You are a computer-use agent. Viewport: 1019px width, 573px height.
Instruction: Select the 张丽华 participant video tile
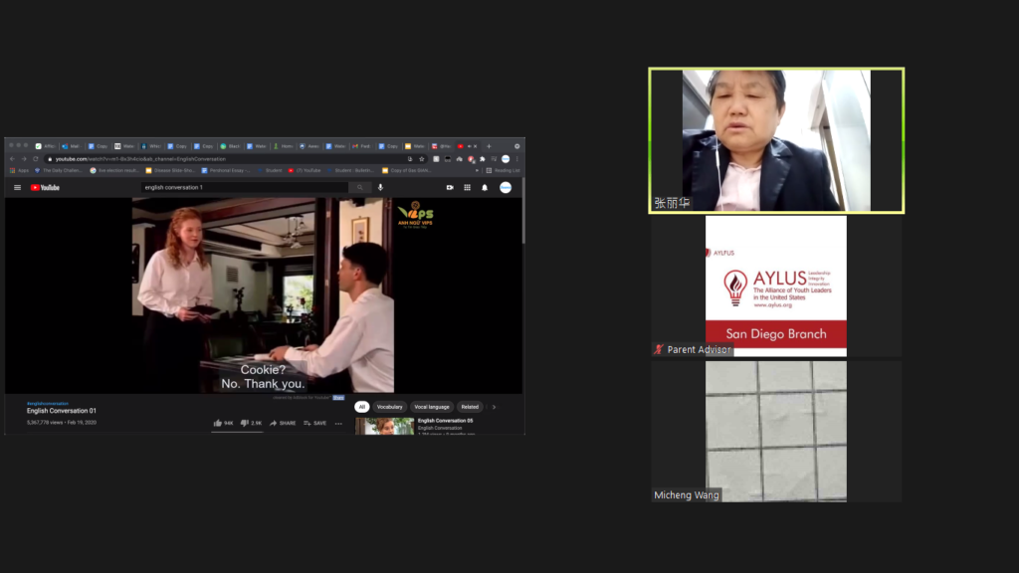[x=776, y=140]
